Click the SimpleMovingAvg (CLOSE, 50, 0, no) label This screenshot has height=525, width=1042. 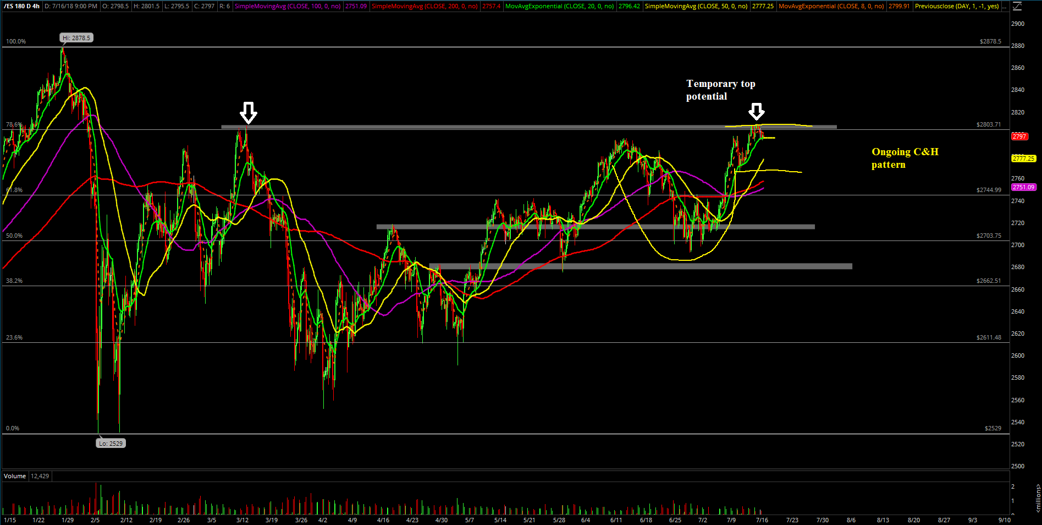coord(696,6)
